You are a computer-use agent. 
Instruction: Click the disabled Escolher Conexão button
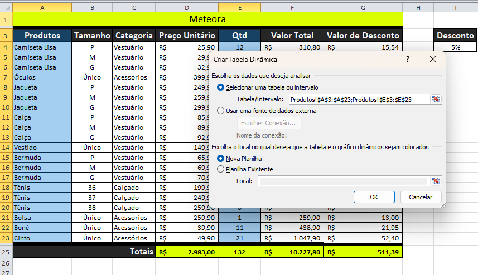coord(269,123)
